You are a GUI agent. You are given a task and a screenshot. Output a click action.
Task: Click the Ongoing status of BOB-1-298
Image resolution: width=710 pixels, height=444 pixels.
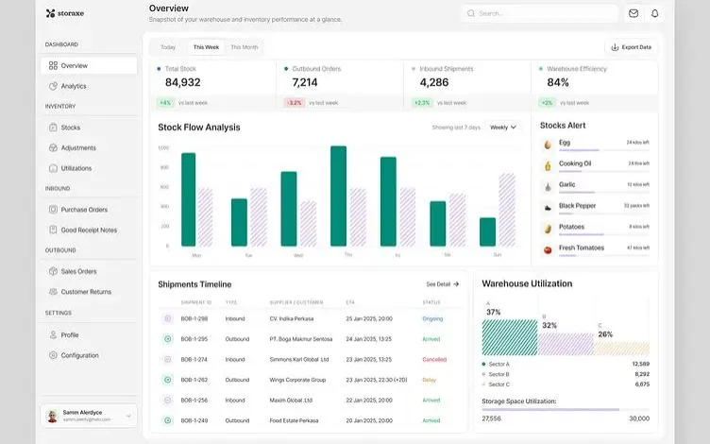(432, 318)
